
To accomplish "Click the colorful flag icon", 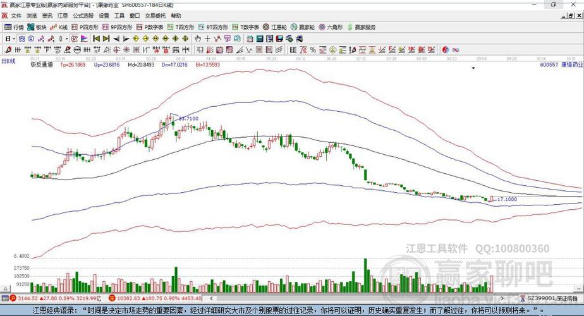I will pyautogui.click(x=85, y=39).
